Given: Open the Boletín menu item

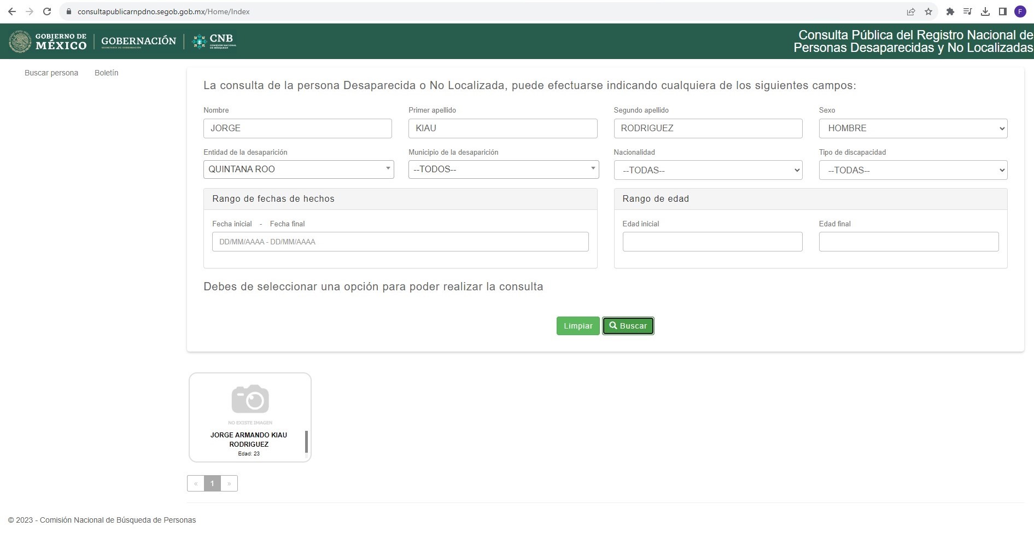Looking at the screenshot, I should click(106, 73).
